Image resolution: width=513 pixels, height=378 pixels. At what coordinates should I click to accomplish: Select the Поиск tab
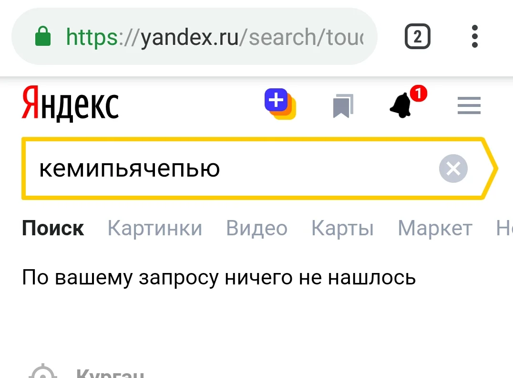pos(53,229)
